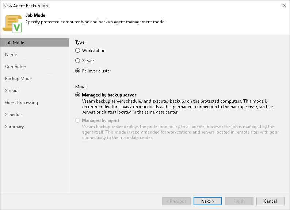
Task: Click the Previous button
Action: tap(176, 201)
